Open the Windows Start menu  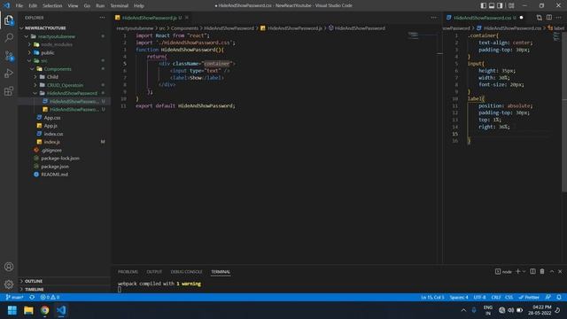(x=12, y=310)
